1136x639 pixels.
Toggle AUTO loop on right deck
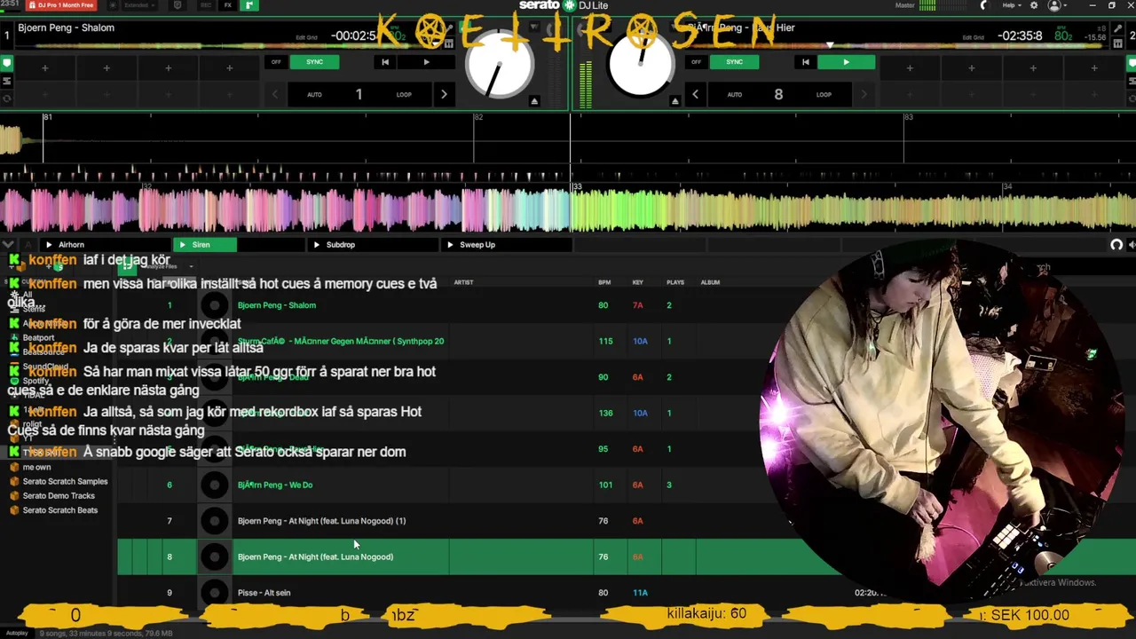734,94
